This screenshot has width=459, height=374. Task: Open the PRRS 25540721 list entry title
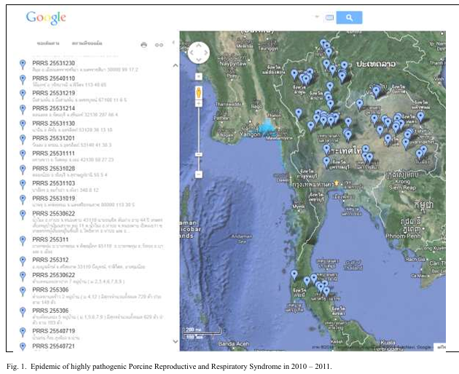(x=54, y=346)
